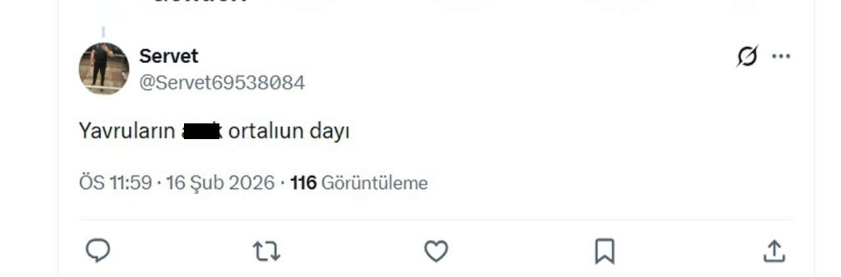
Task: Click the blacked-out censored word
Action: point(202,131)
